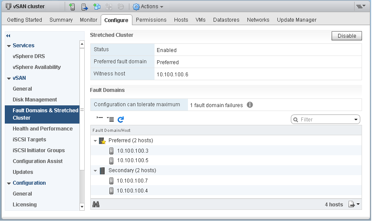This screenshot has width=372, height=222.
Task: Open Disk Management in the vSAN section
Action: tap(35, 100)
